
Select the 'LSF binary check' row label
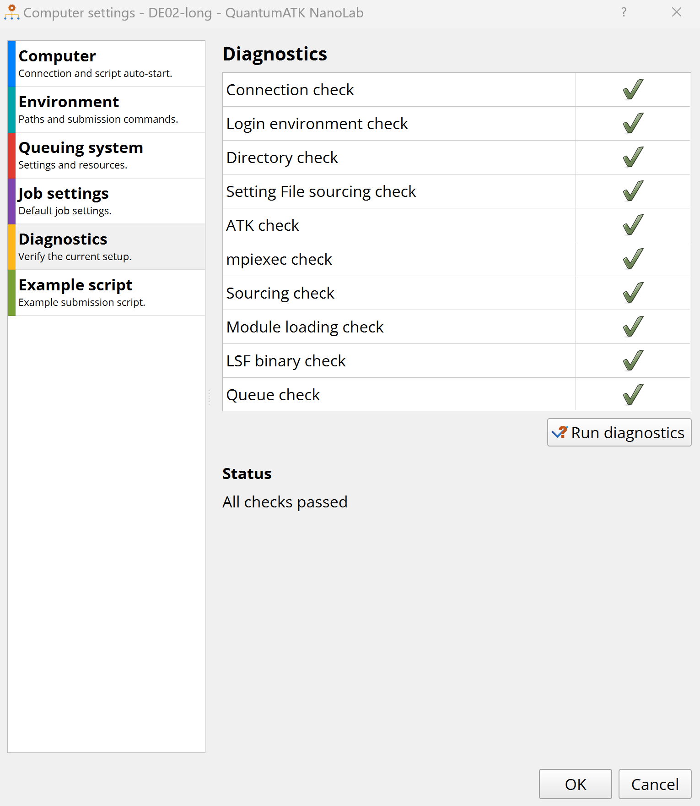[x=286, y=361]
